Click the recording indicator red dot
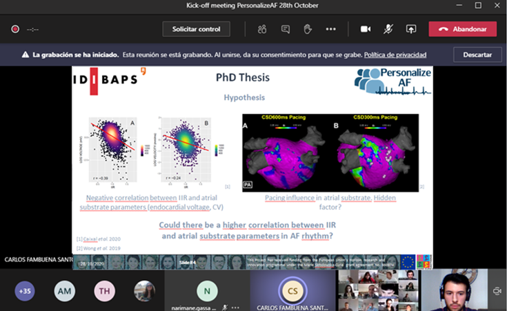 (x=14, y=29)
